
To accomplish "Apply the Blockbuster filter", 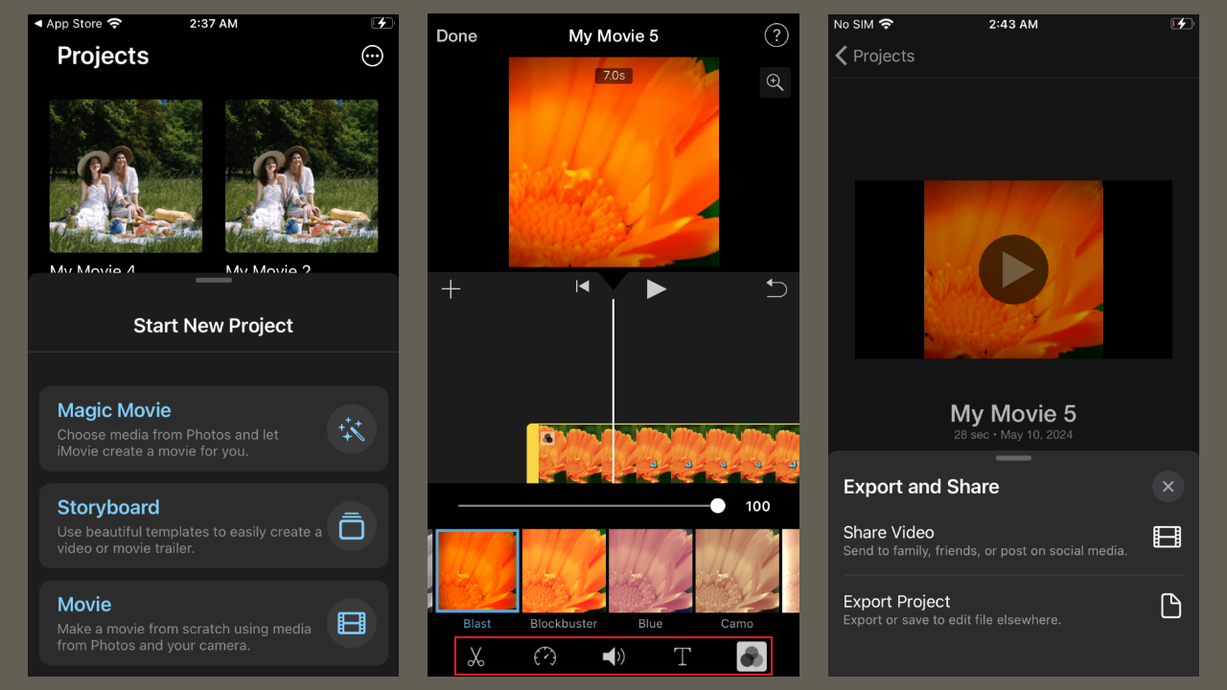I will pyautogui.click(x=564, y=570).
